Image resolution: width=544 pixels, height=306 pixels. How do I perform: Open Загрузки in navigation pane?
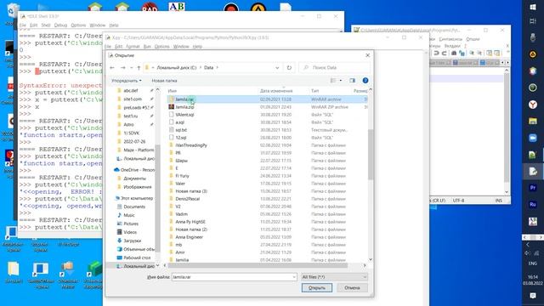point(133,241)
